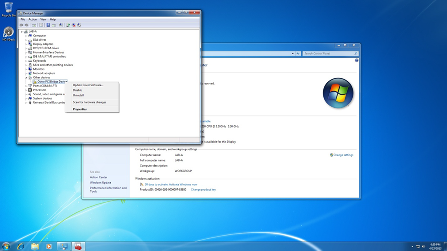
Task: Click the red toolbox Device Manager taskbar icon
Action: click(78, 246)
